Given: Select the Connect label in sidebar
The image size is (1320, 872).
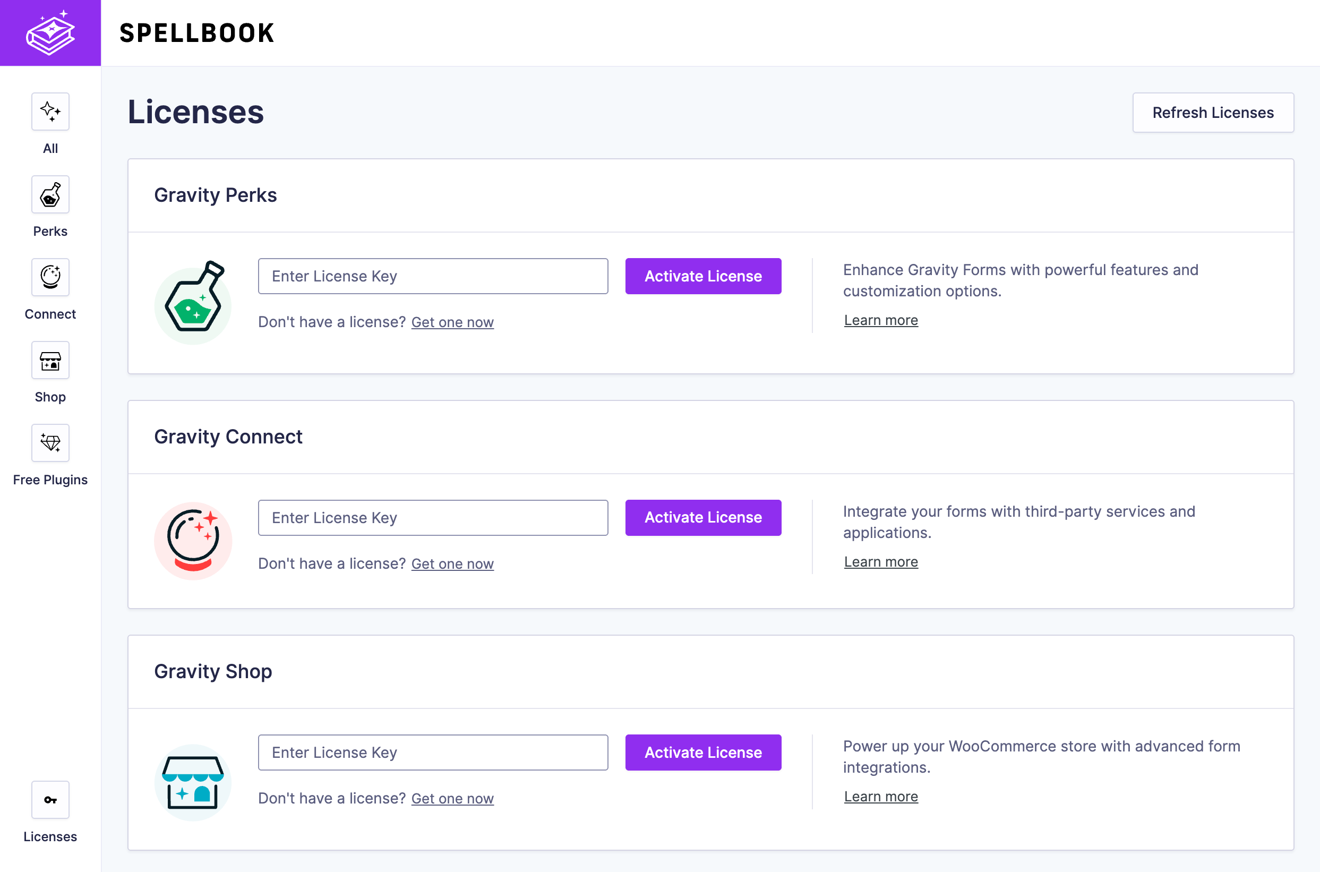Looking at the screenshot, I should pyautogui.click(x=50, y=314).
